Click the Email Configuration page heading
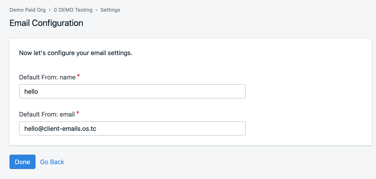376x179 pixels. tap(46, 23)
